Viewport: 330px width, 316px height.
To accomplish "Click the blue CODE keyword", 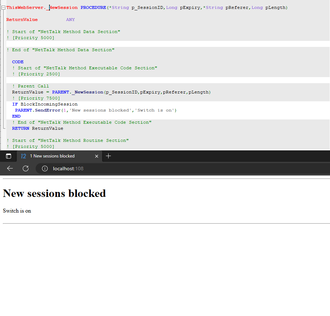I will click(x=18, y=62).
